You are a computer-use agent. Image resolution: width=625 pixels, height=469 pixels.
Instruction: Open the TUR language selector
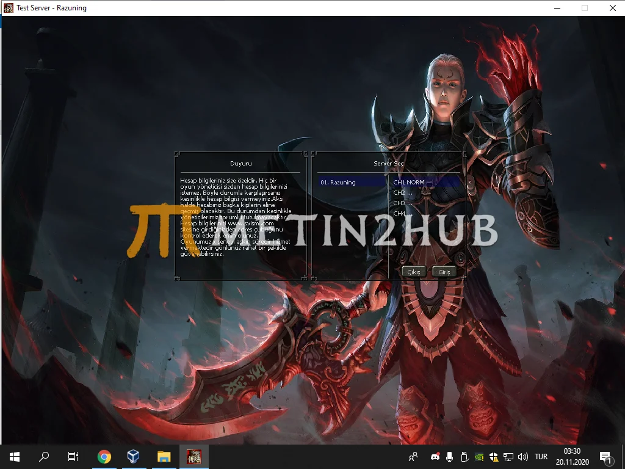(541, 456)
